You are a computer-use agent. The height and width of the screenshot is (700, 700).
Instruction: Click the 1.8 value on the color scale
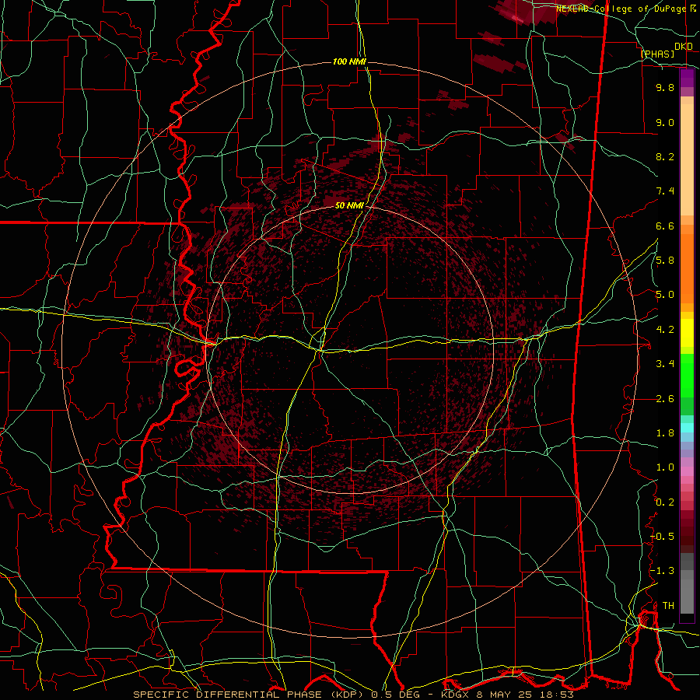pyautogui.click(x=665, y=433)
